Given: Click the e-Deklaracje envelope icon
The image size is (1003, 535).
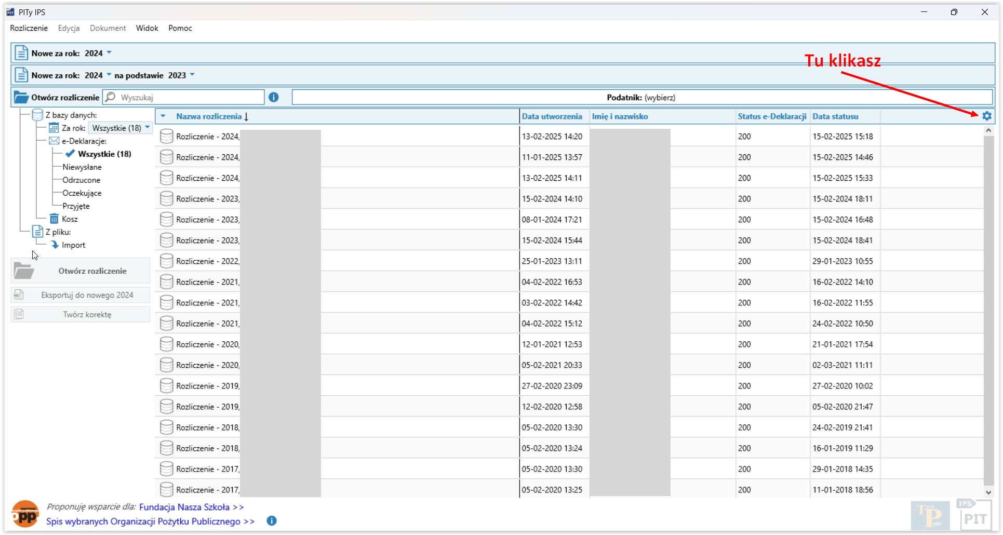Looking at the screenshot, I should tap(54, 141).
